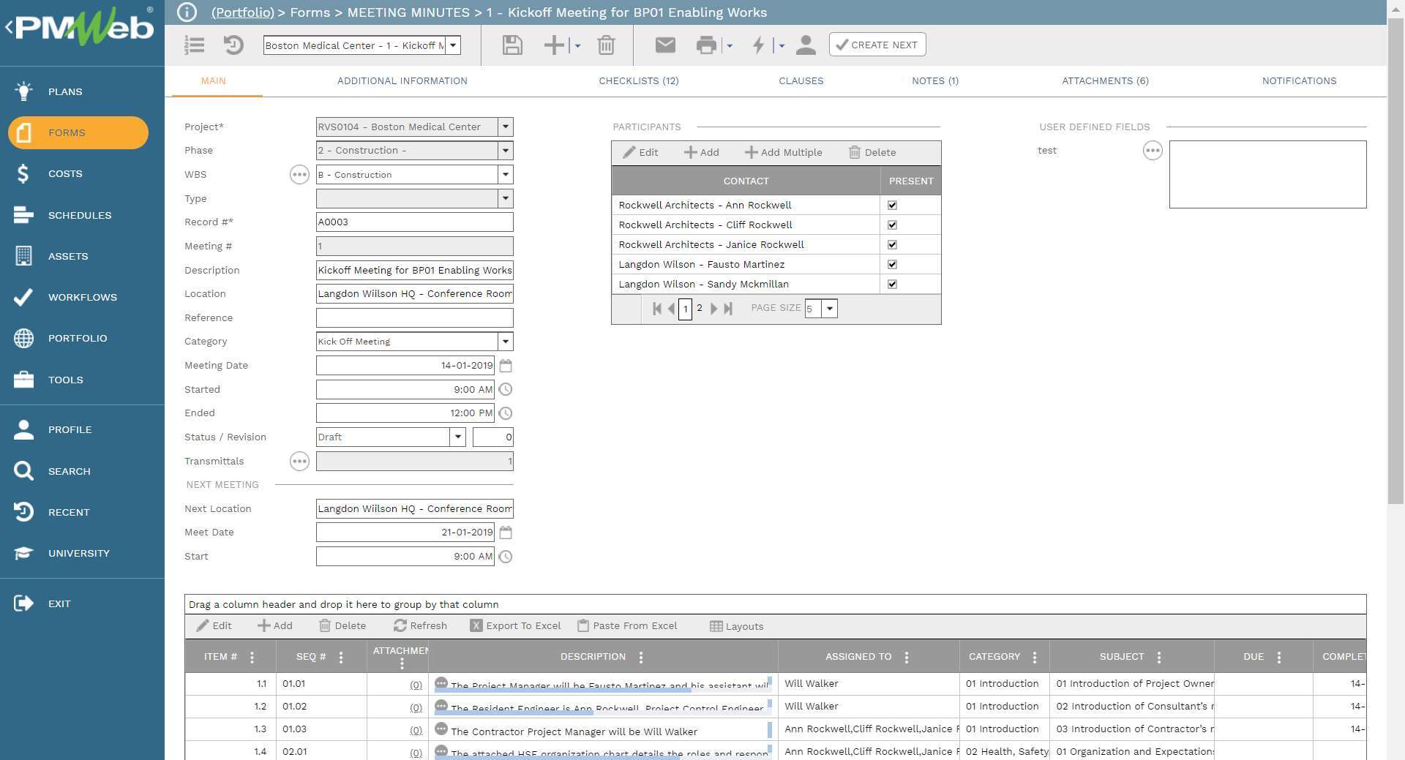Expand the Category dropdown
This screenshot has width=1405, height=760.
click(x=505, y=342)
